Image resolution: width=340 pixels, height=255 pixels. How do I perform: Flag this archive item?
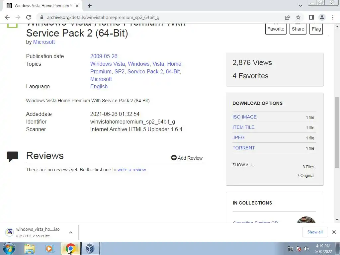pos(316,29)
